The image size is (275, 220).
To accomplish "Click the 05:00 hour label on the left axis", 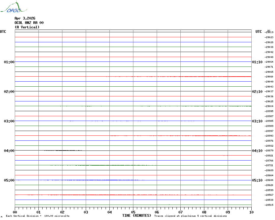I will click(x=9, y=180).
